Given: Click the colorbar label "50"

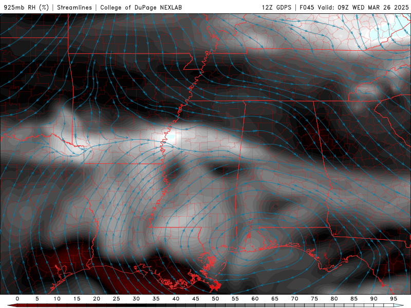Looking at the screenshot, I should click(215, 299).
